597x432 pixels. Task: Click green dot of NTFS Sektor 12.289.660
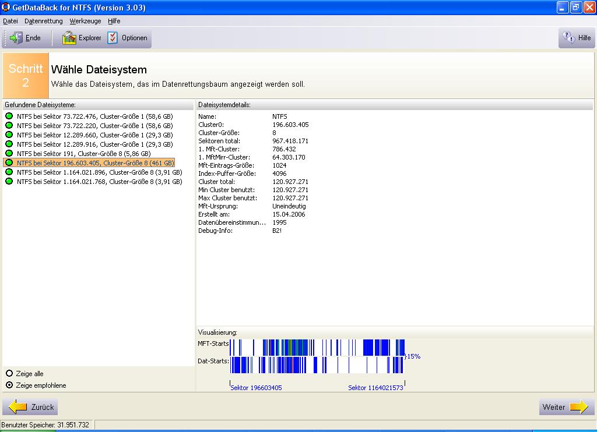coord(9,134)
